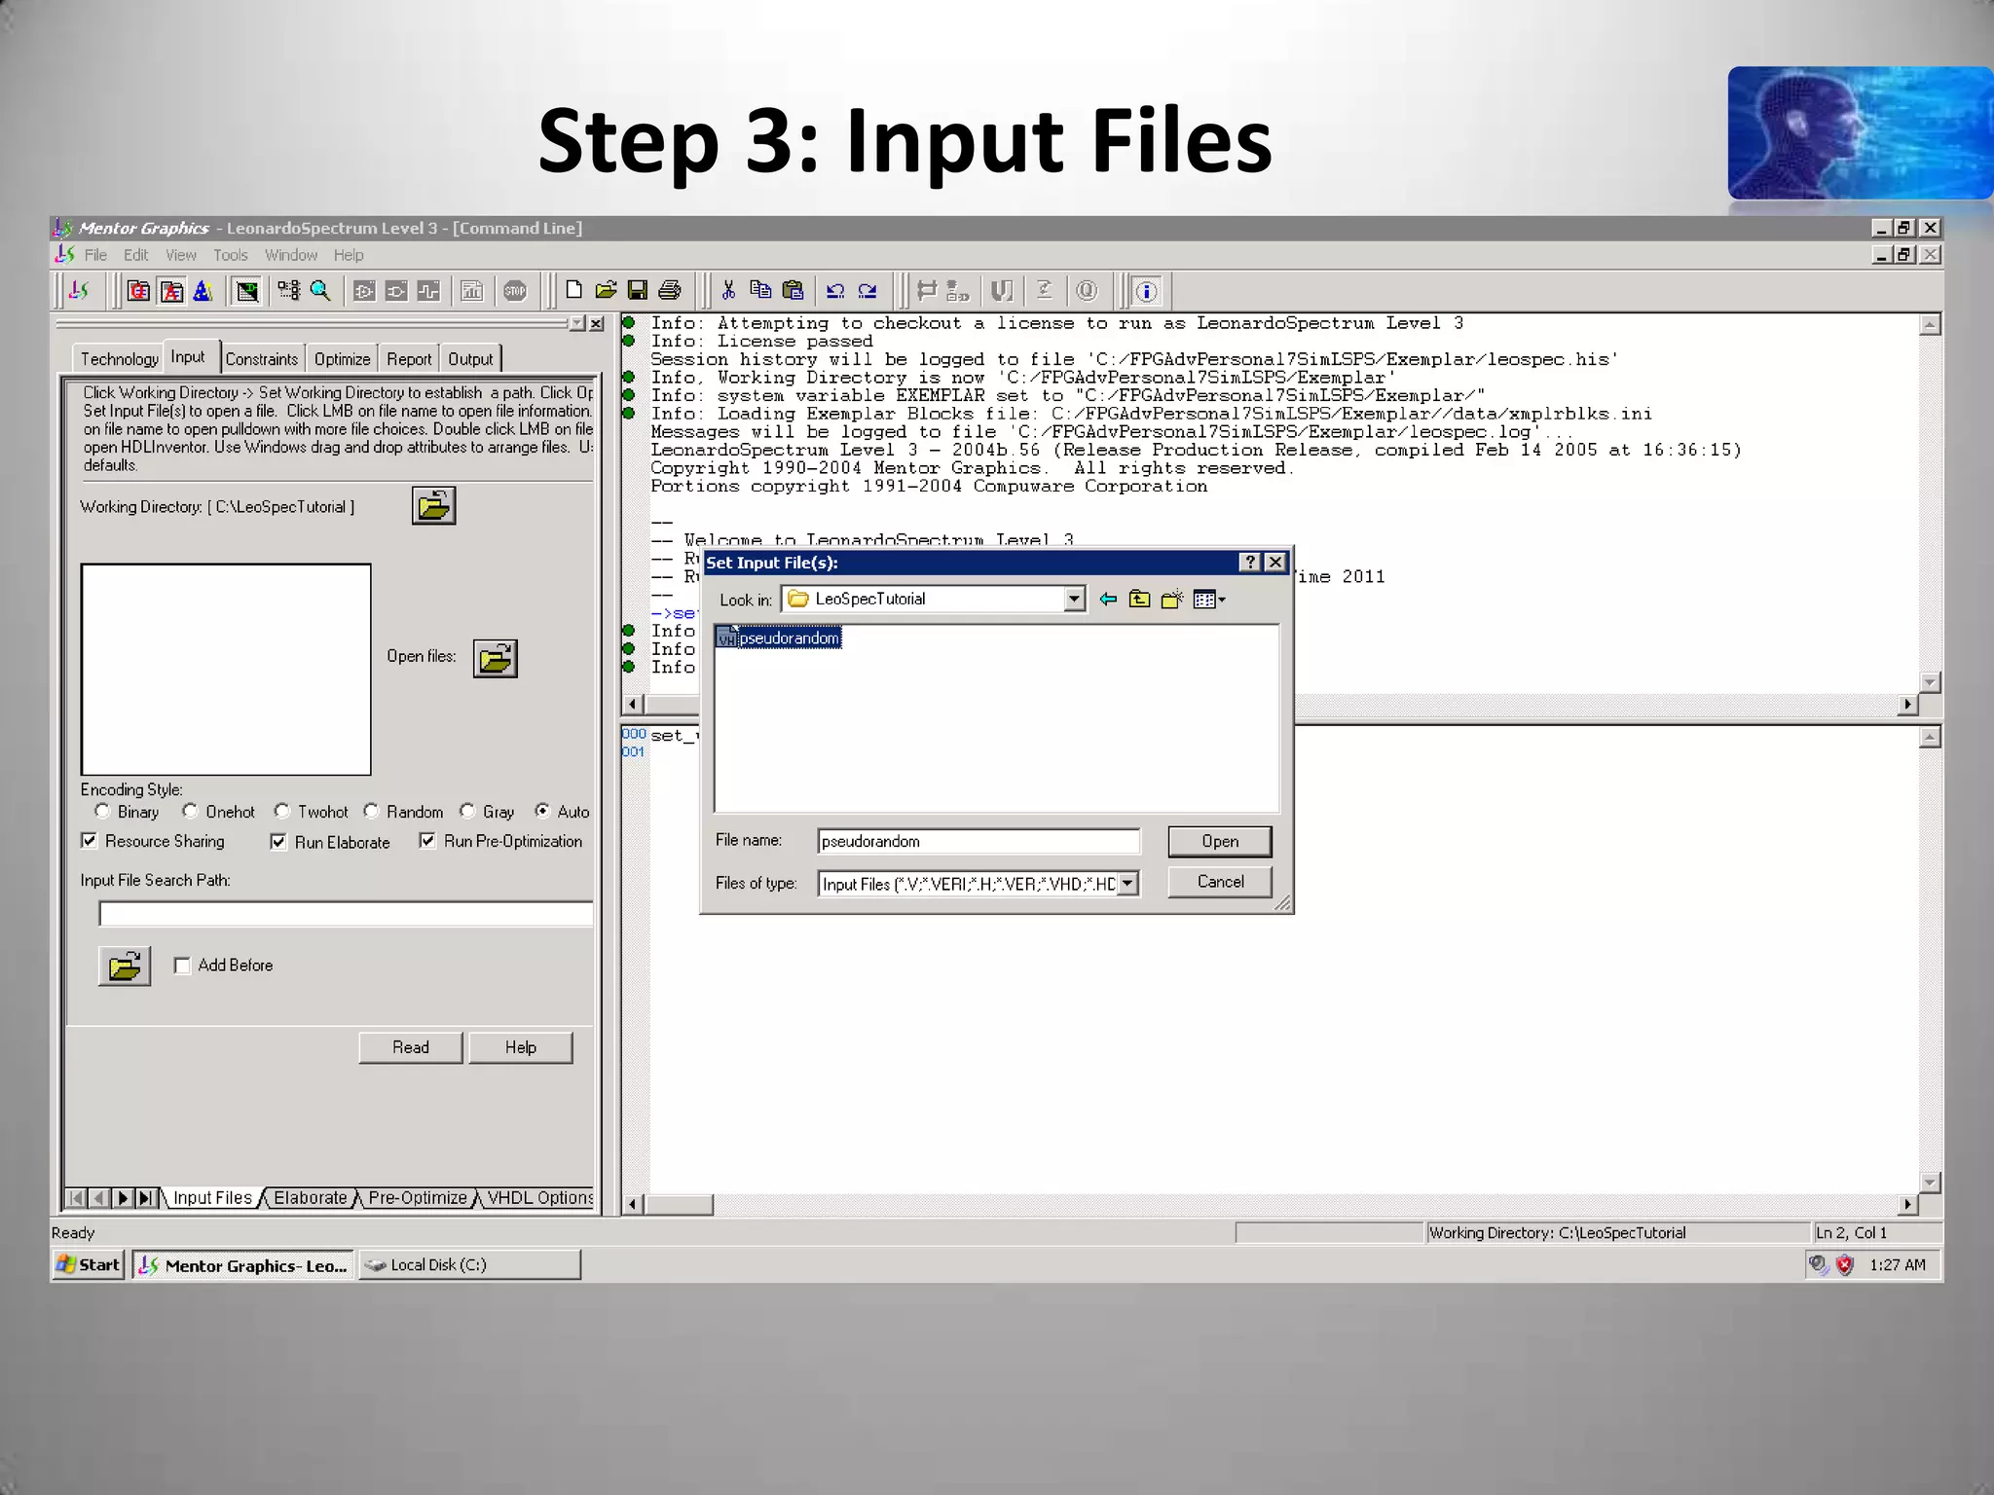
Task: Click the magnifier zoom toolbar icon
Action: [x=320, y=290]
